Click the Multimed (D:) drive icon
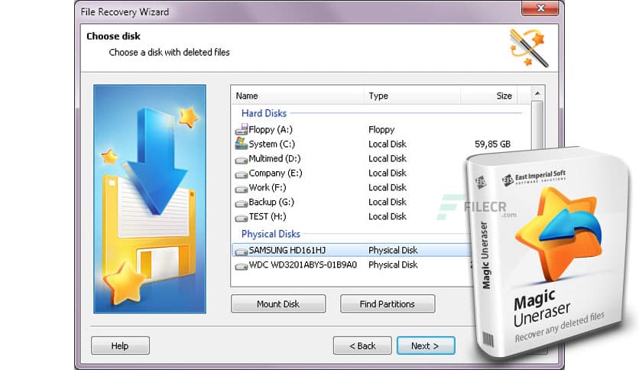This screenshot has height=370, width=639. 242,160
